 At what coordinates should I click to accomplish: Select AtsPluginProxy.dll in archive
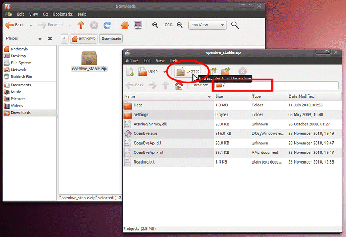pyautogui.click(x=232, y=124)
